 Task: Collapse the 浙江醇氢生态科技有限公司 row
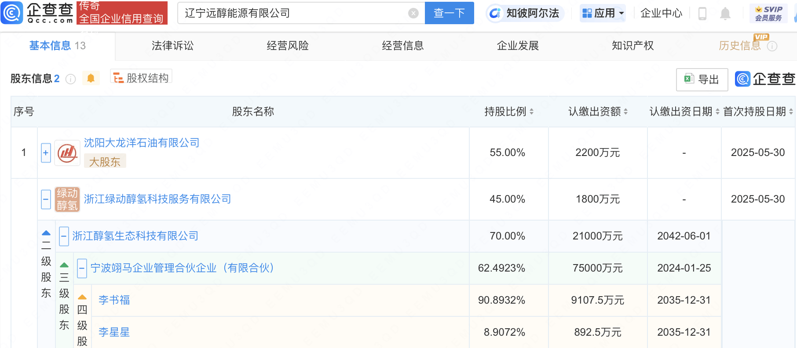(64, 236)
